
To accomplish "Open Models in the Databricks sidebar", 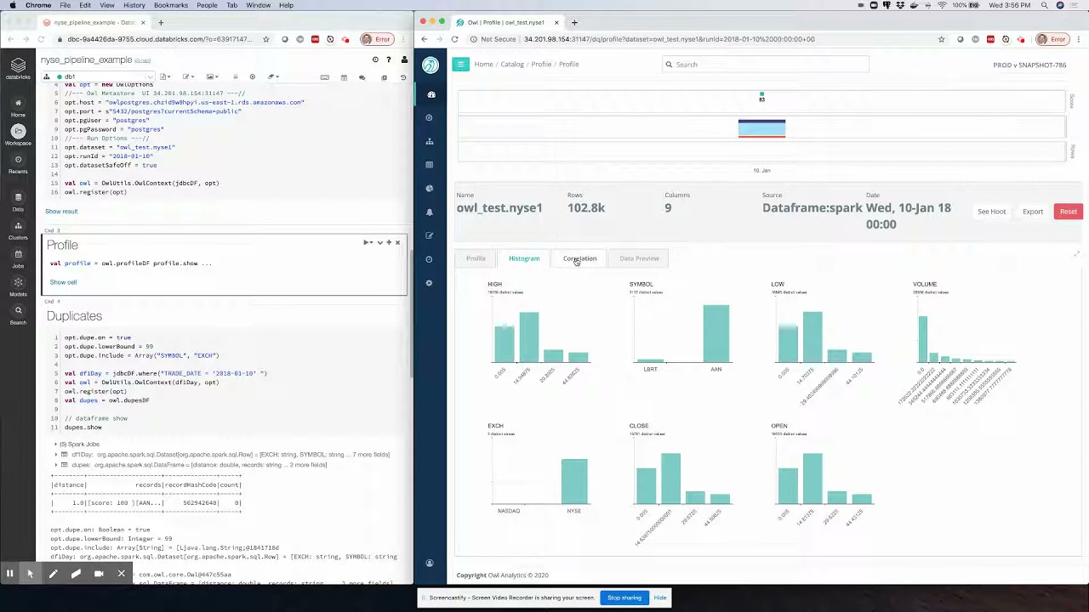I will (x=18, y=286).
